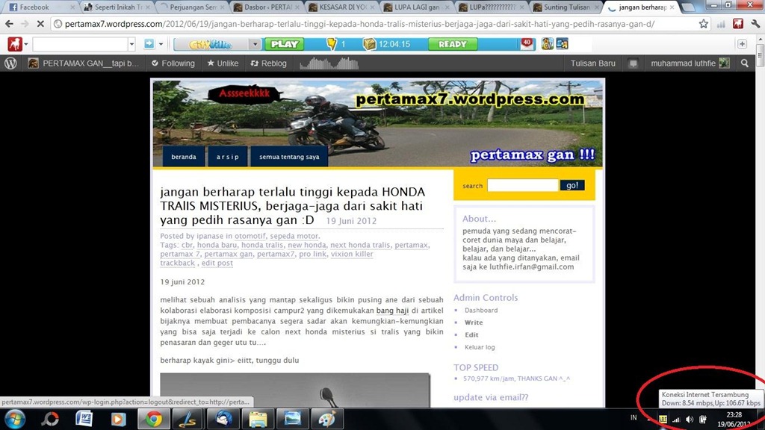Click the 'edit post' link
Image resolution: width=765 pixels, height=430 pixels.
(x=217, y=263)
